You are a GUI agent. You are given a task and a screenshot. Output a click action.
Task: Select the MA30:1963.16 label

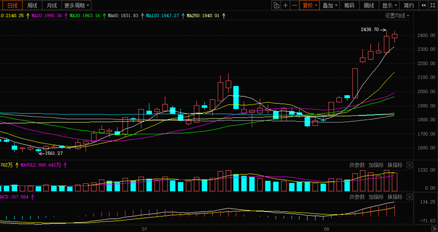(x=85, y=16)
